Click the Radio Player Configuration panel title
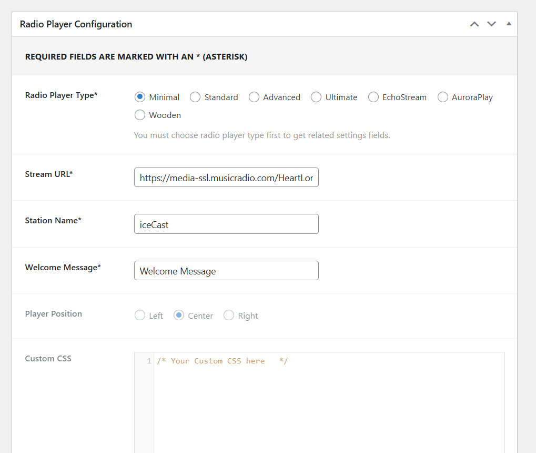 coord(76,24)
